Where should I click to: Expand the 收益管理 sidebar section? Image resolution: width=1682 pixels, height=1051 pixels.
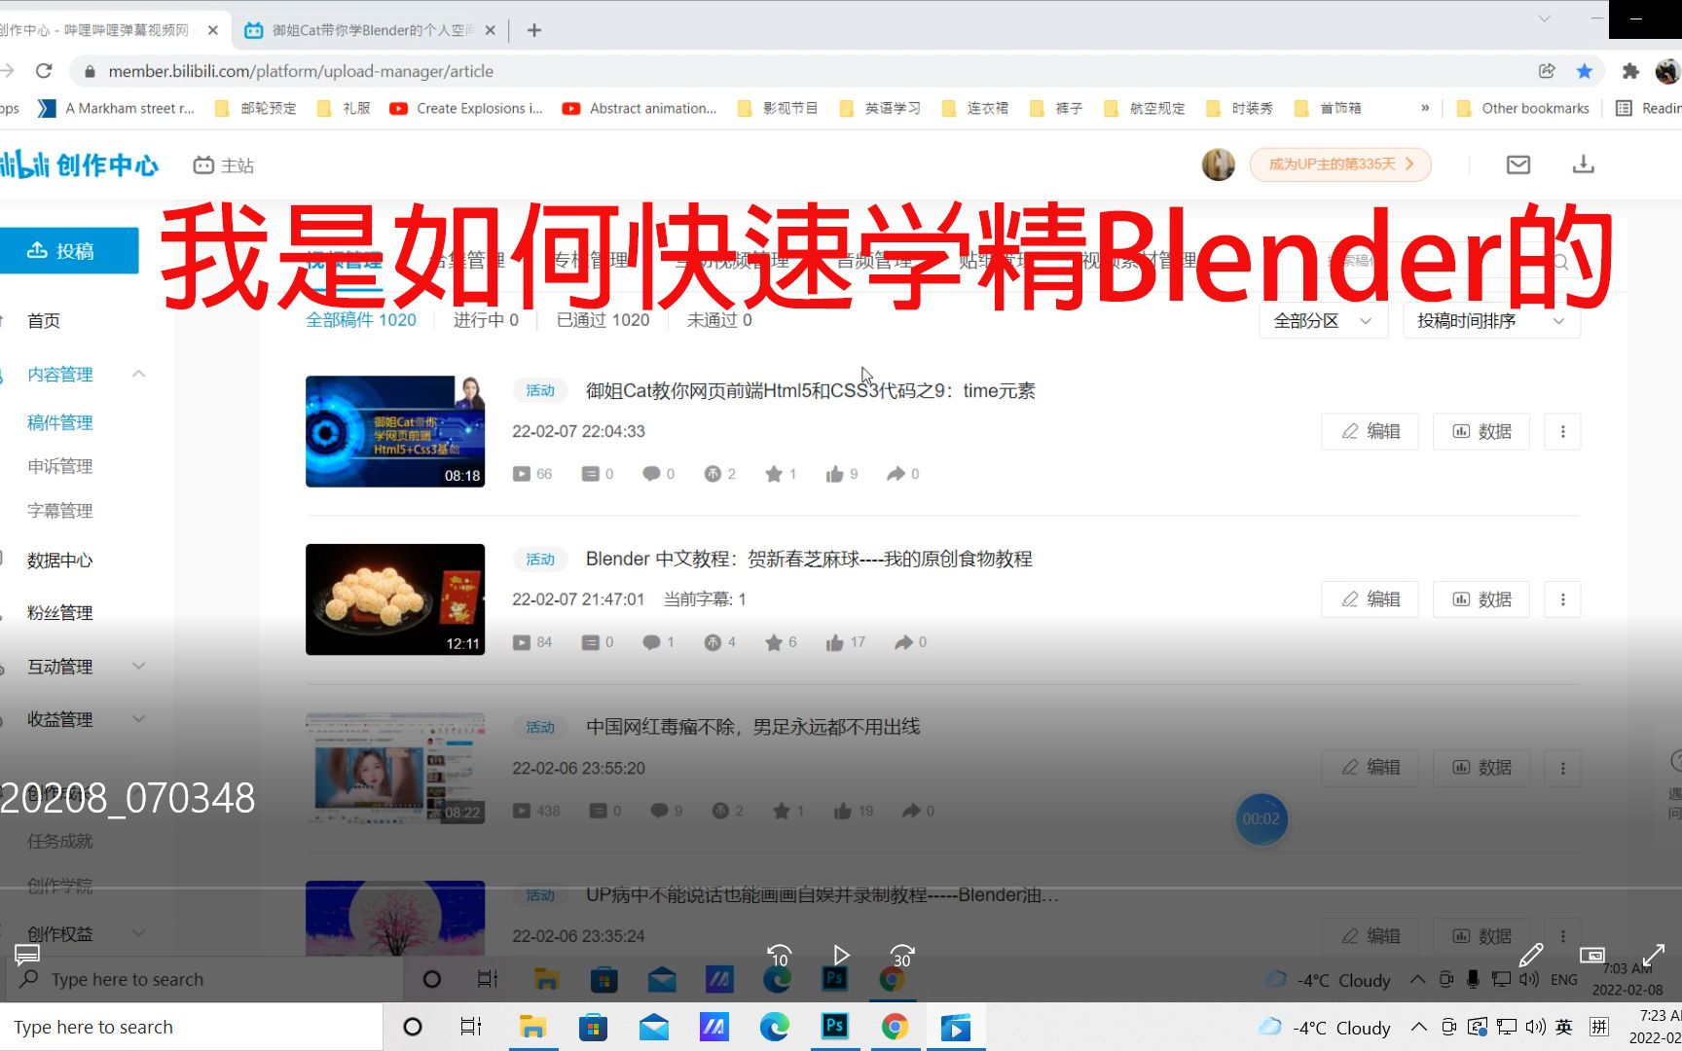[138, 718]
